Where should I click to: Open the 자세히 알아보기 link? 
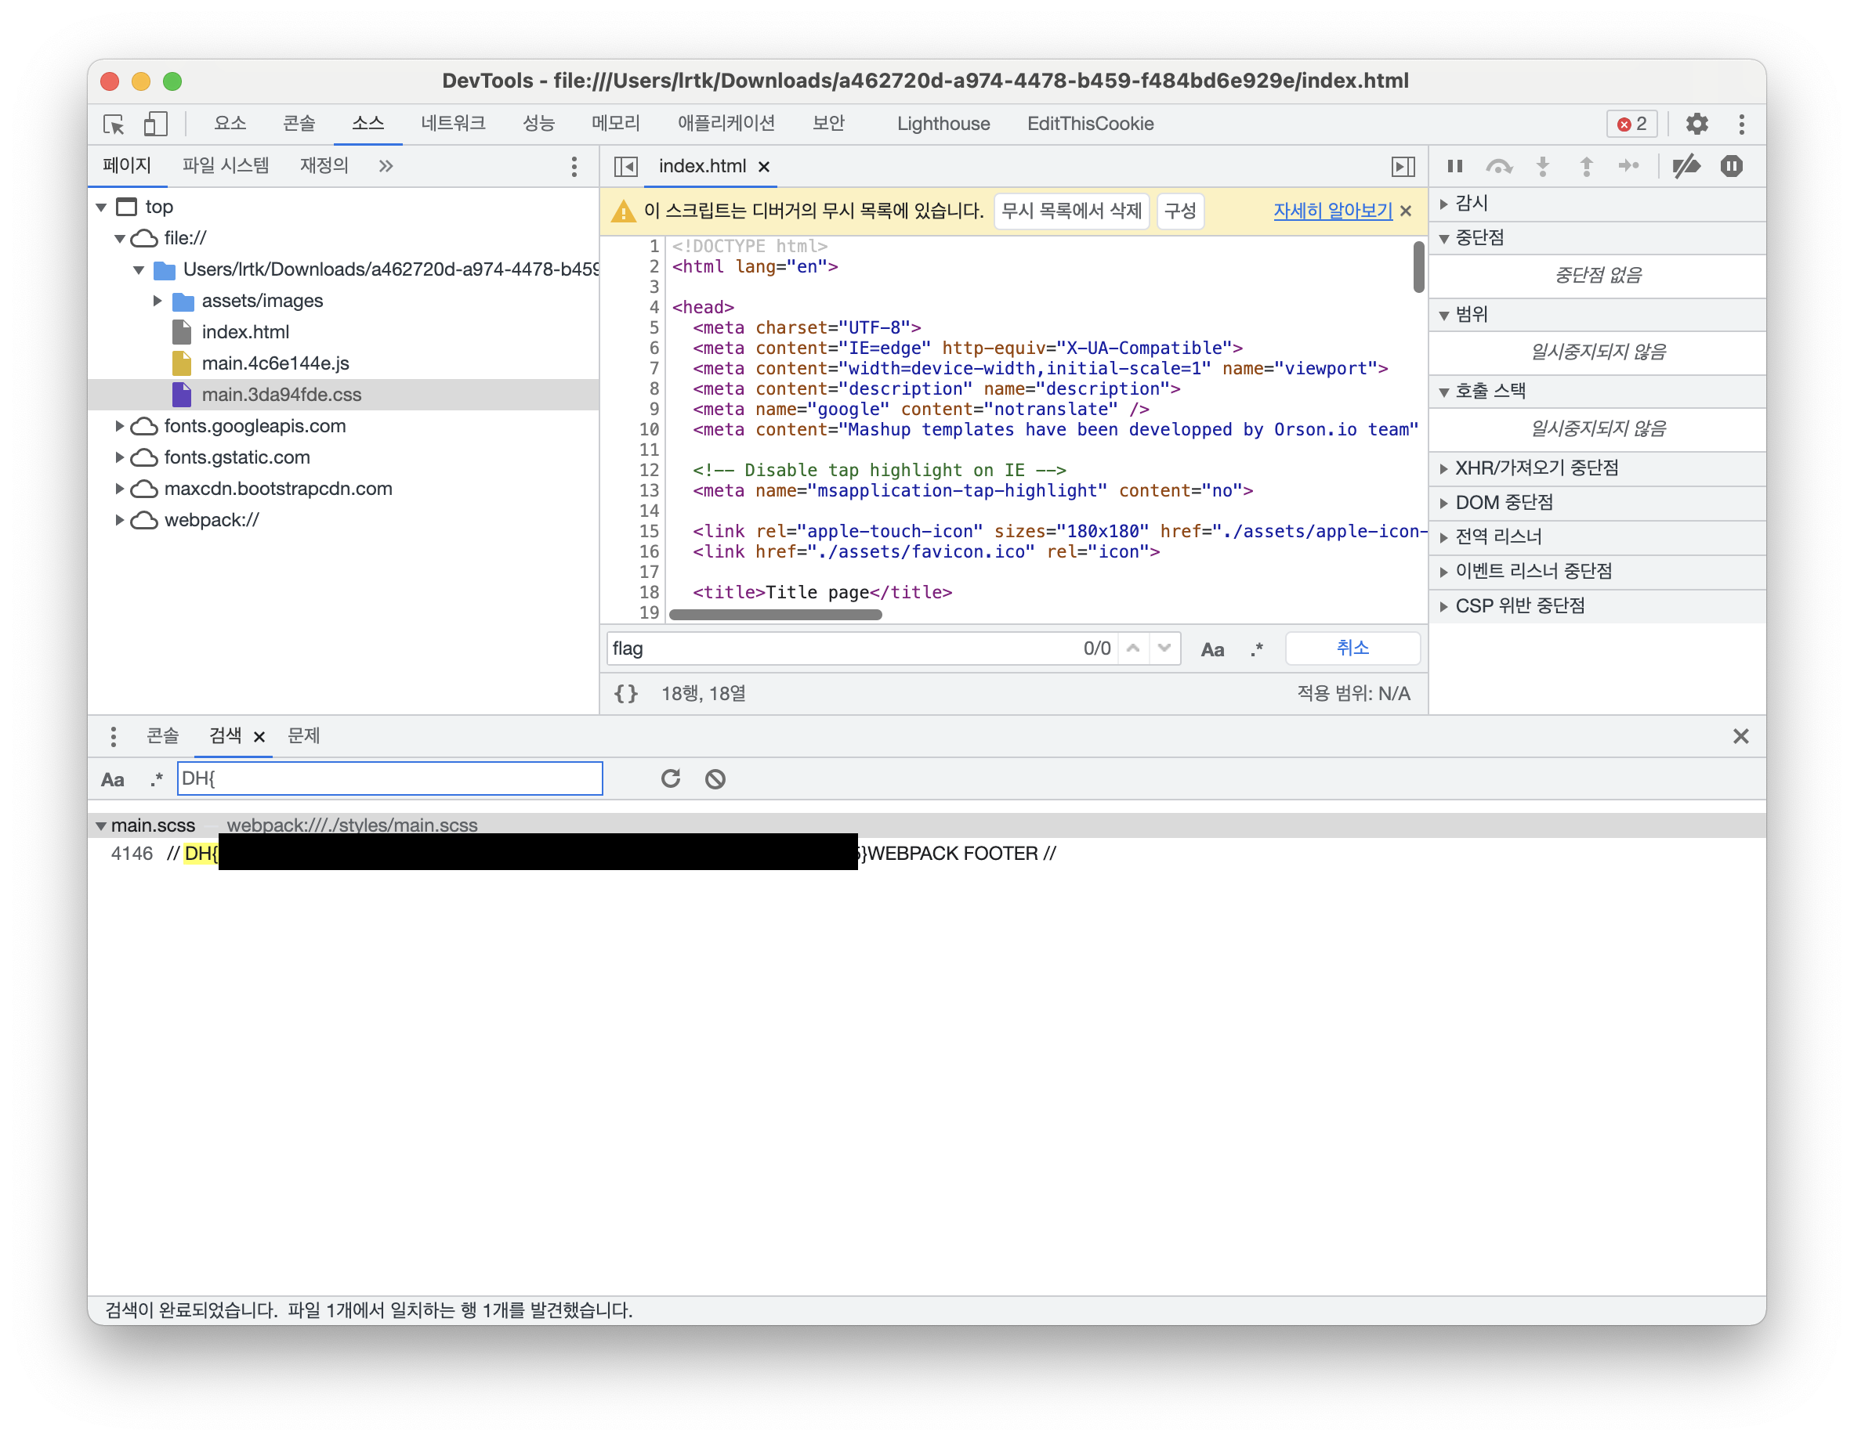pyautogui.click(x=1332, y=211)
